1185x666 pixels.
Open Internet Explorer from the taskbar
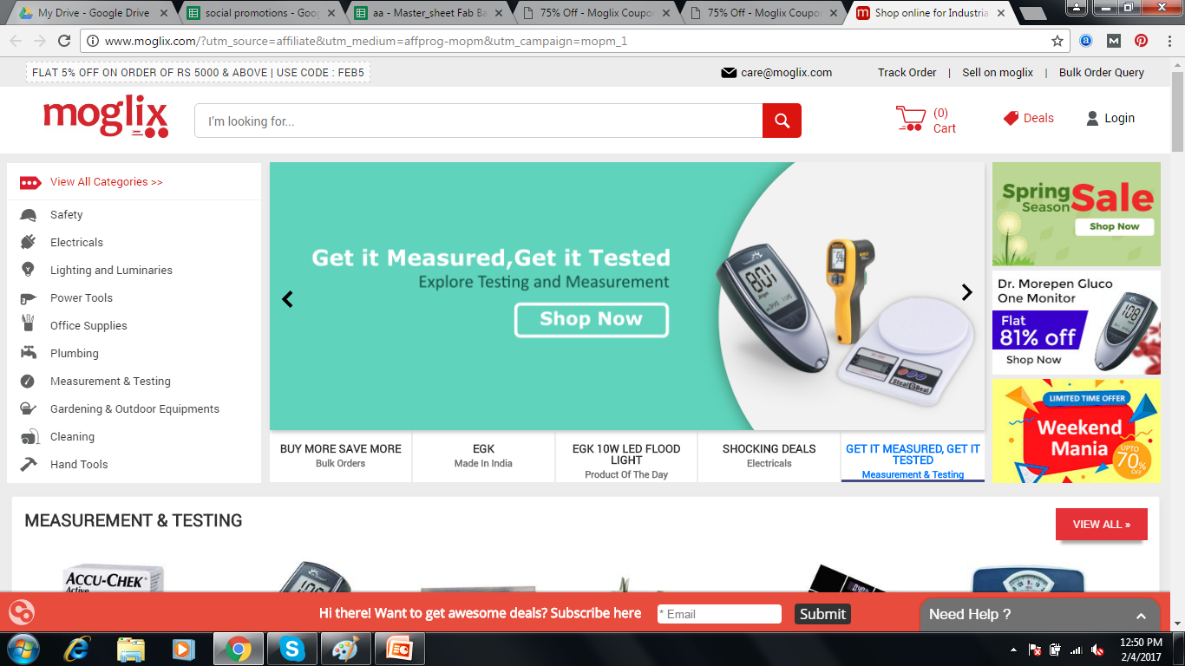[78, 649]
